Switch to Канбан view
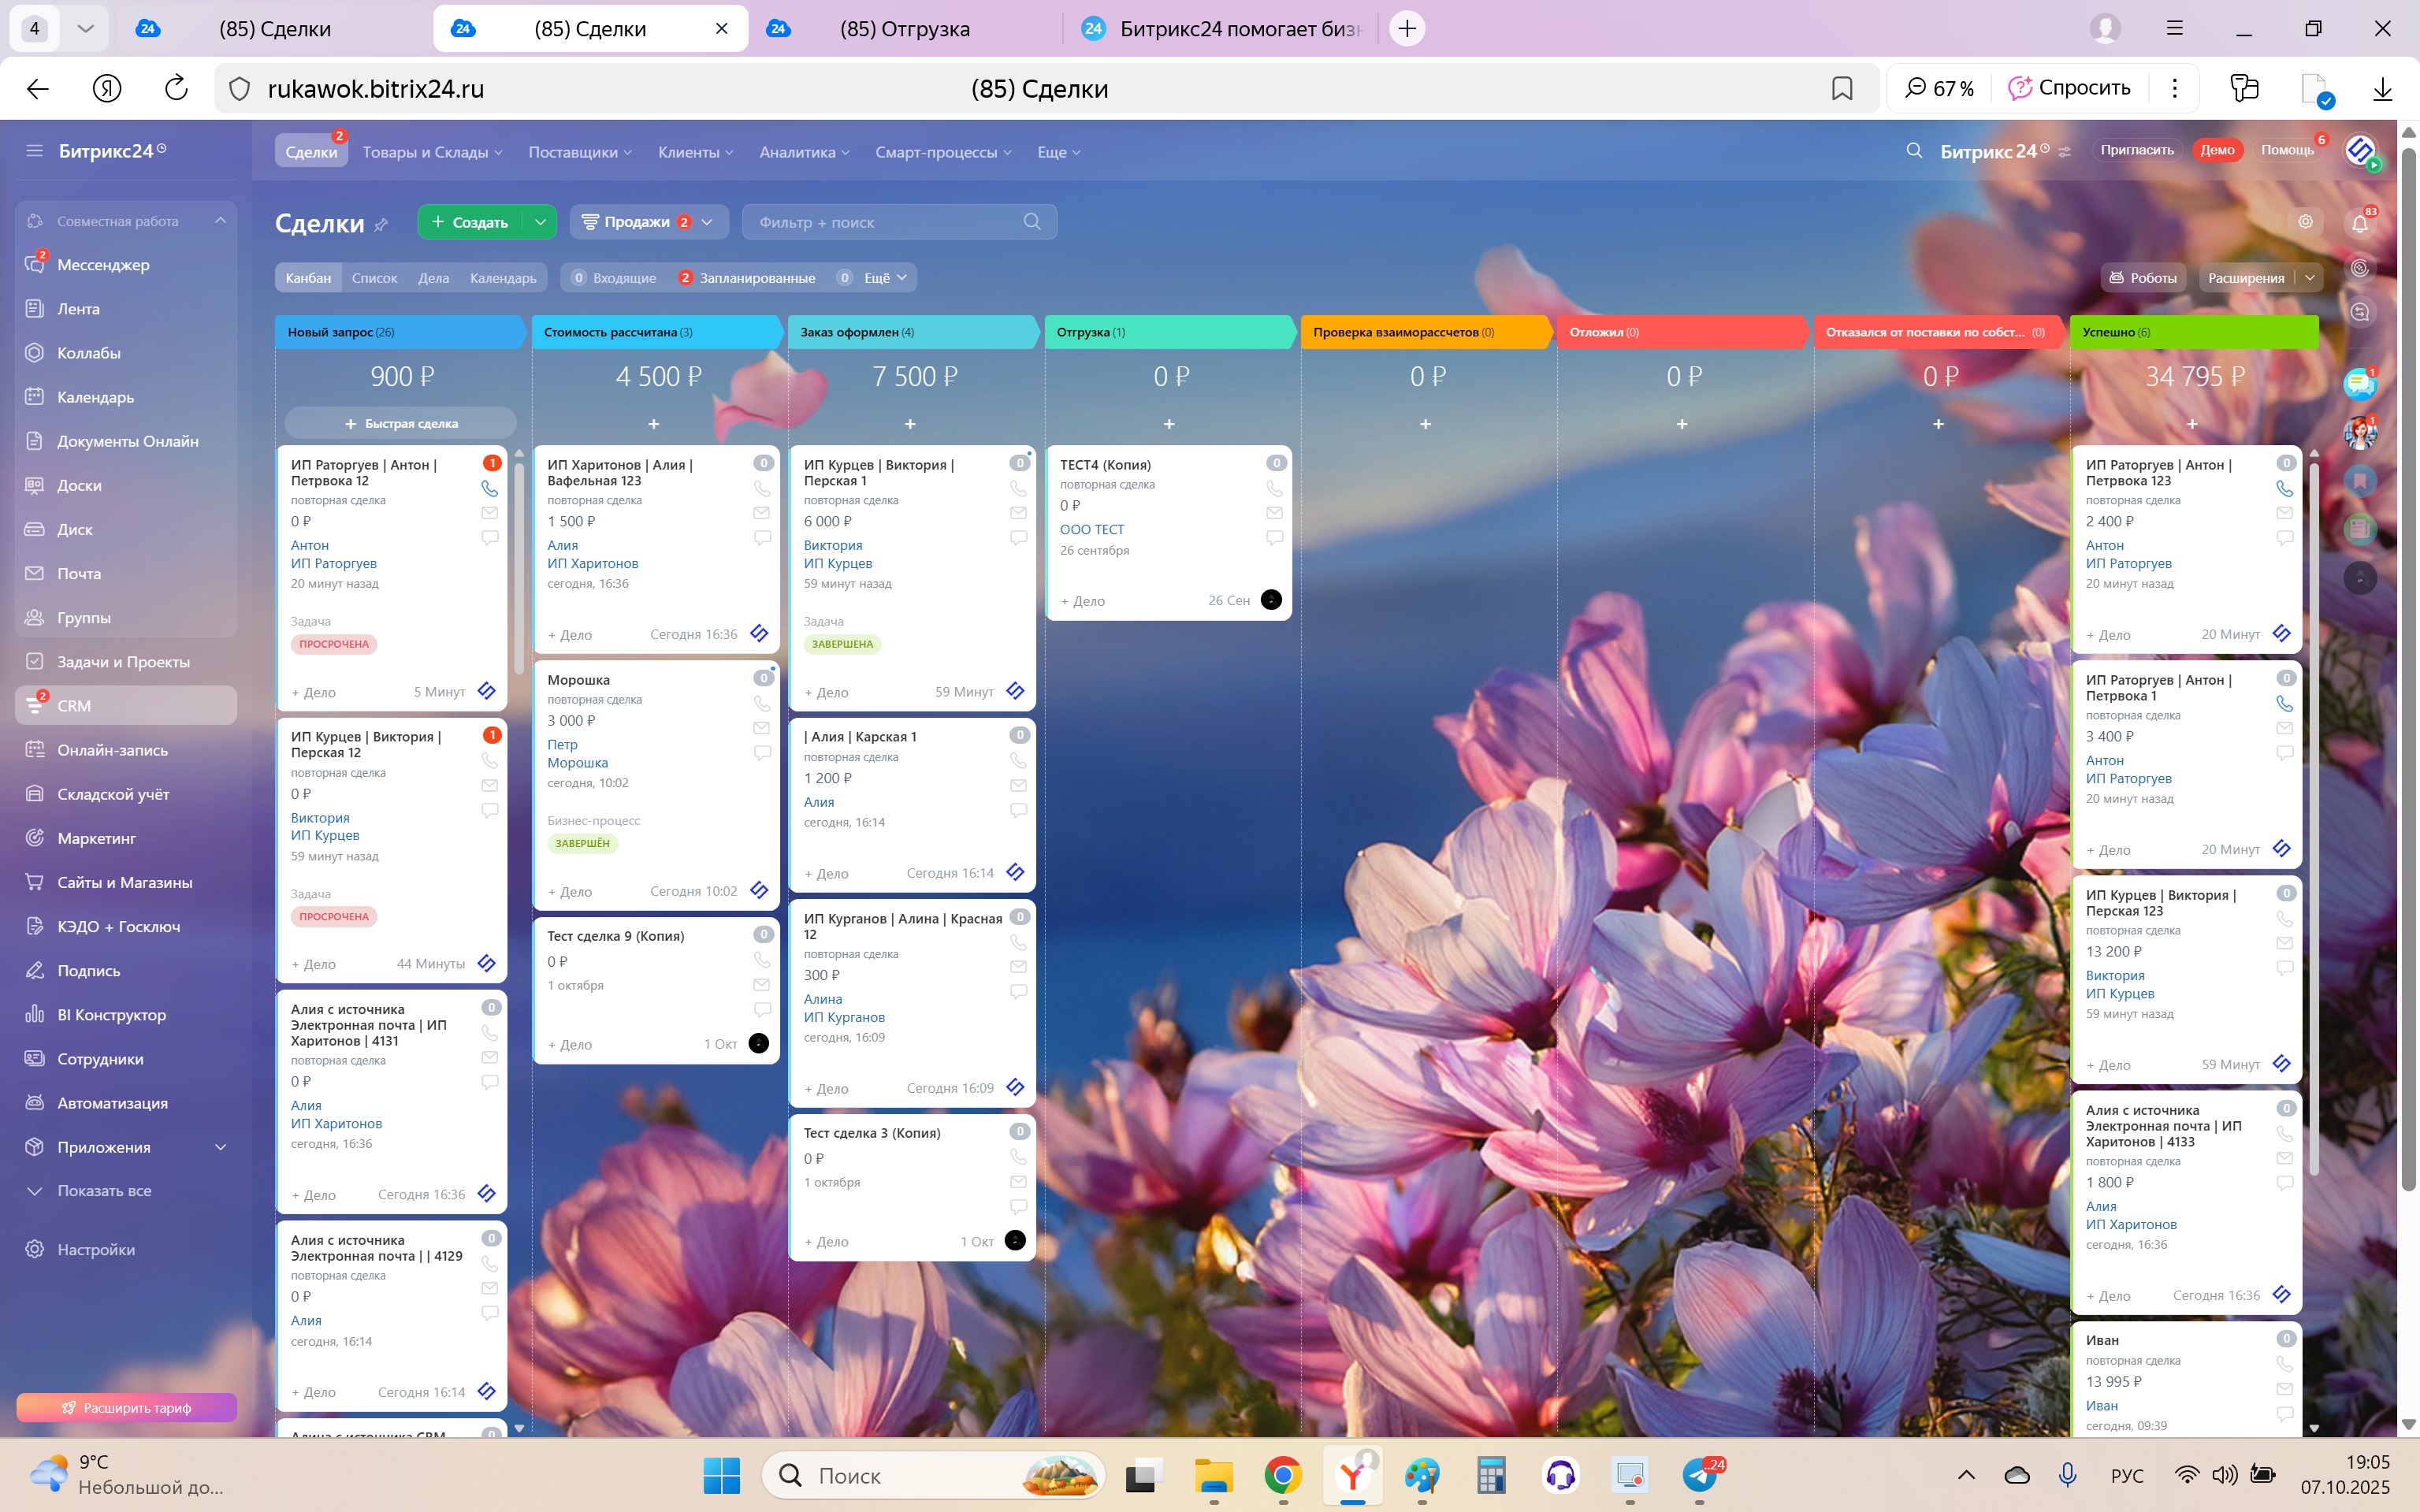The image size is (2420, 1512). click(x=308, y=278)
